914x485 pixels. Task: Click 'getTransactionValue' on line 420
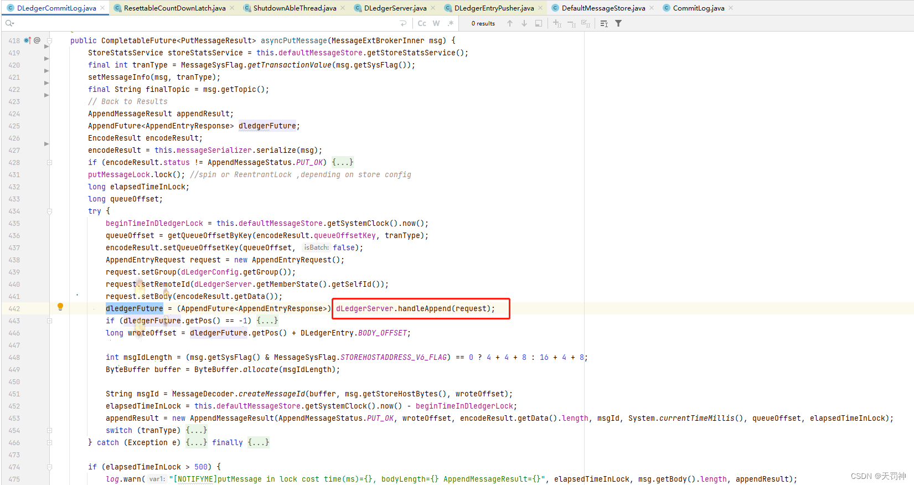[x=290, y=65]
